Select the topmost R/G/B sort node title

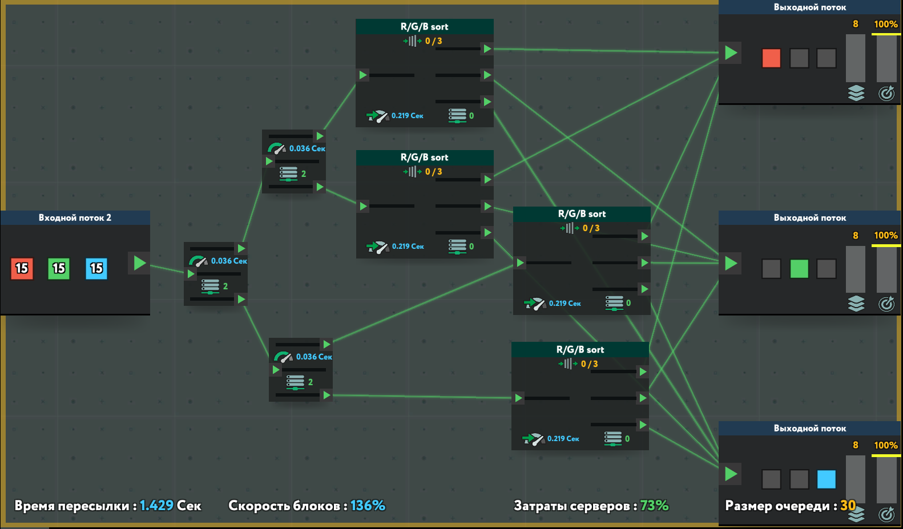point(425,26)
